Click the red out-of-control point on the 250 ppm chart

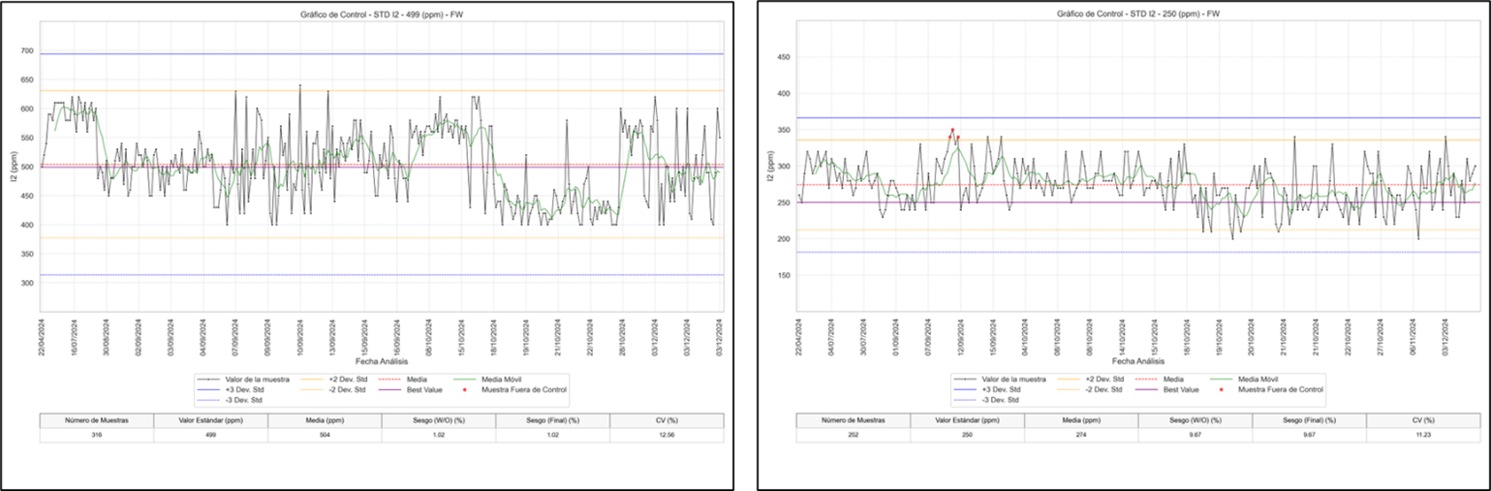coord(952,130)
